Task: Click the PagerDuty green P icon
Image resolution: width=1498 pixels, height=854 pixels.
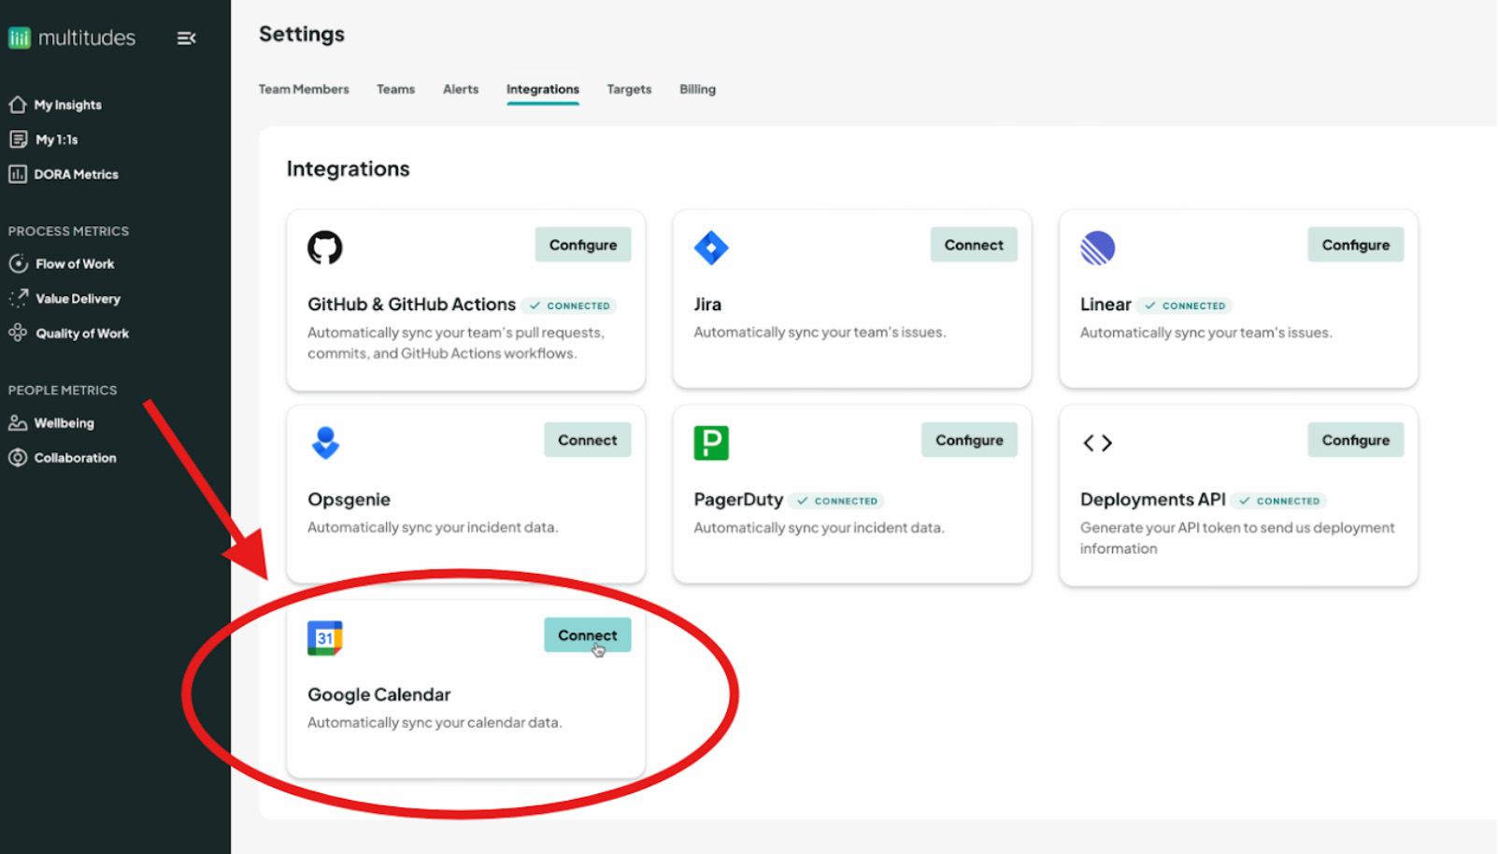Action: coord(711,443)
